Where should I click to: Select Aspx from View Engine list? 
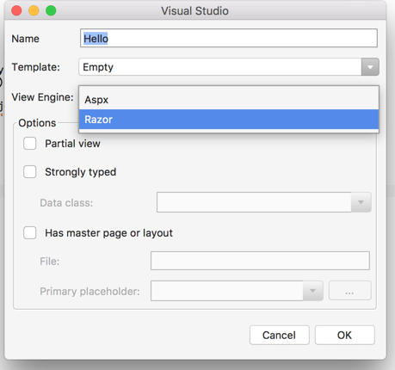pyautogui.click(x=229, y=100)
